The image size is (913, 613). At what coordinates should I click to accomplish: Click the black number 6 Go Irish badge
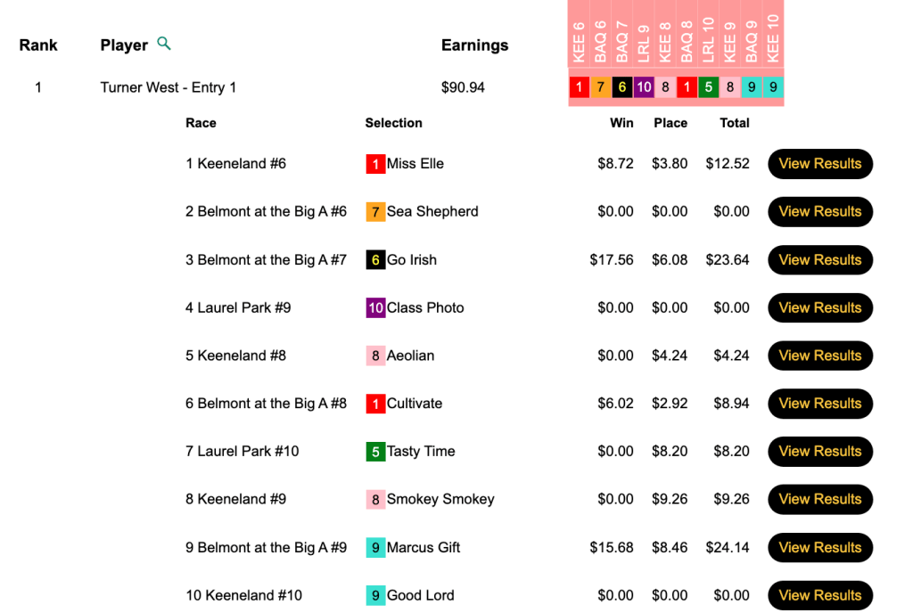pyautogui.click(x=375, y=260)
